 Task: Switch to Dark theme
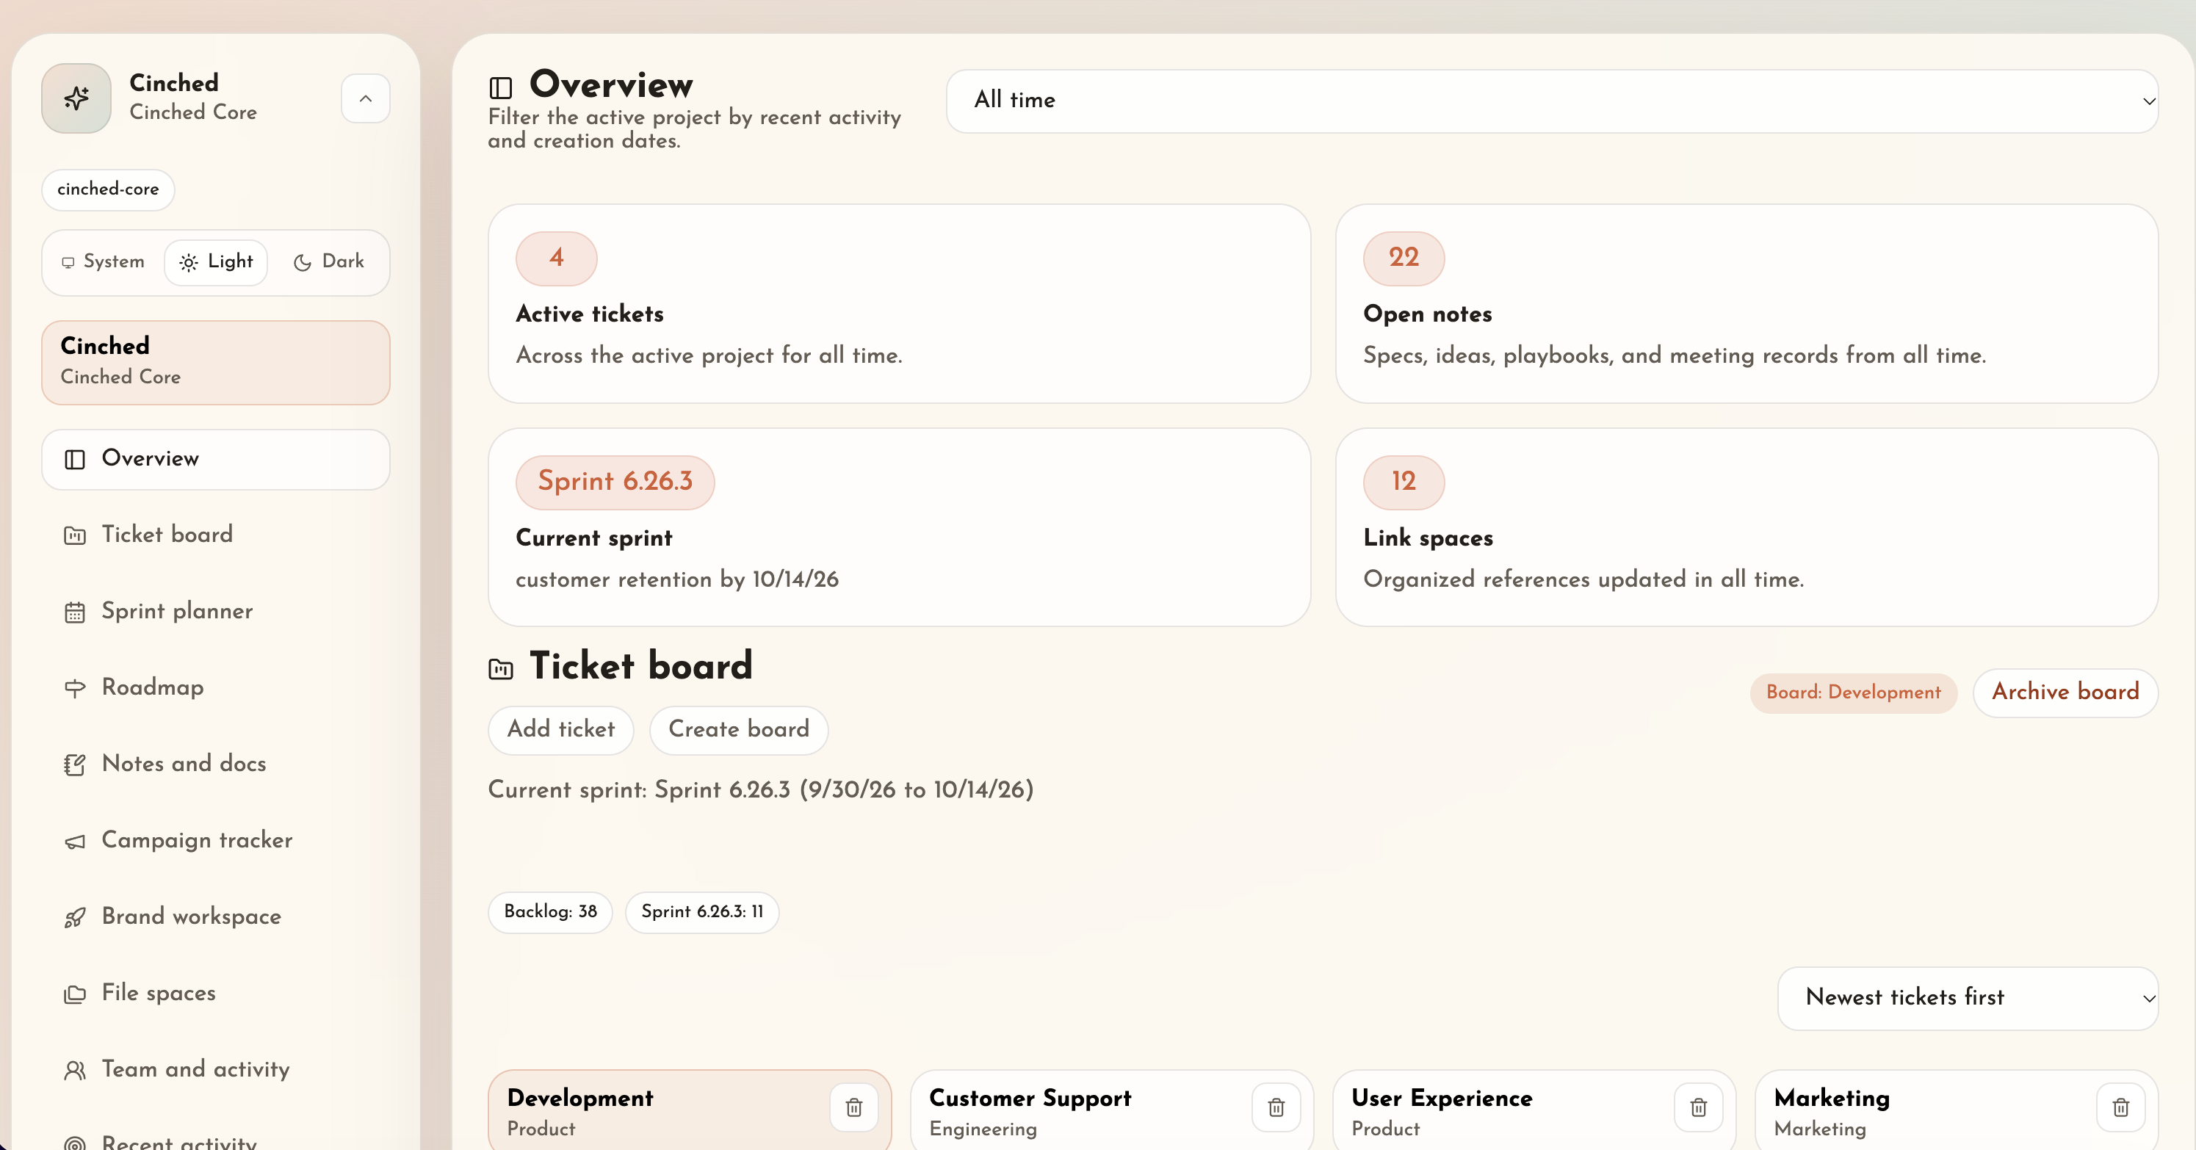click(x=328, y=261)
